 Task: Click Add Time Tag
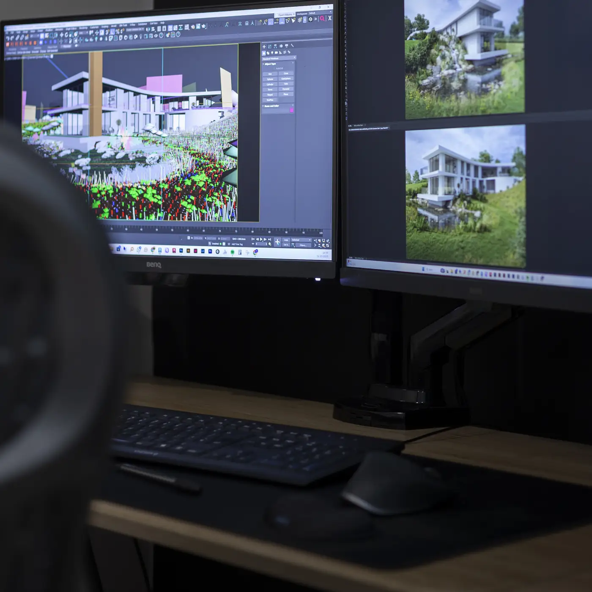click(x=237, y=244)
